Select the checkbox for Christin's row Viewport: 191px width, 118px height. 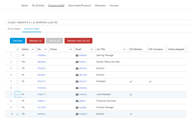coord(17,69)
